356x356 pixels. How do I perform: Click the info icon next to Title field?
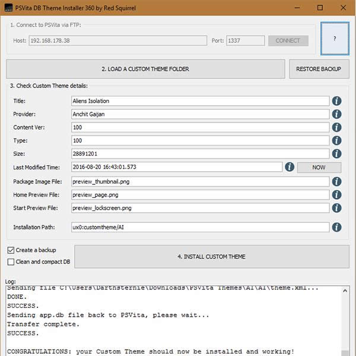[336, 101]
